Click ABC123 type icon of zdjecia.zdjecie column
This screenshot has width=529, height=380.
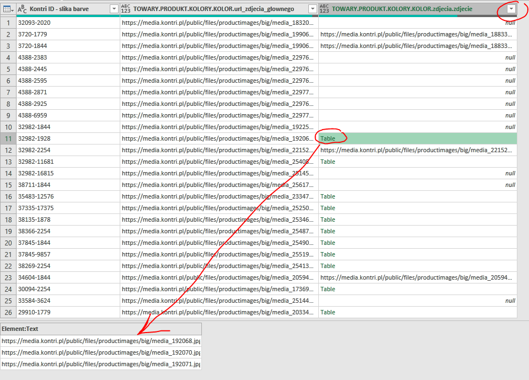pyautogui.click(x=324, y=9)
